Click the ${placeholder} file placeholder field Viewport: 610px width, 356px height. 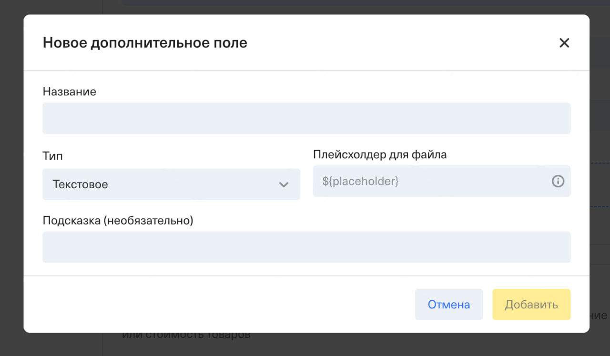tap(429, 181)
